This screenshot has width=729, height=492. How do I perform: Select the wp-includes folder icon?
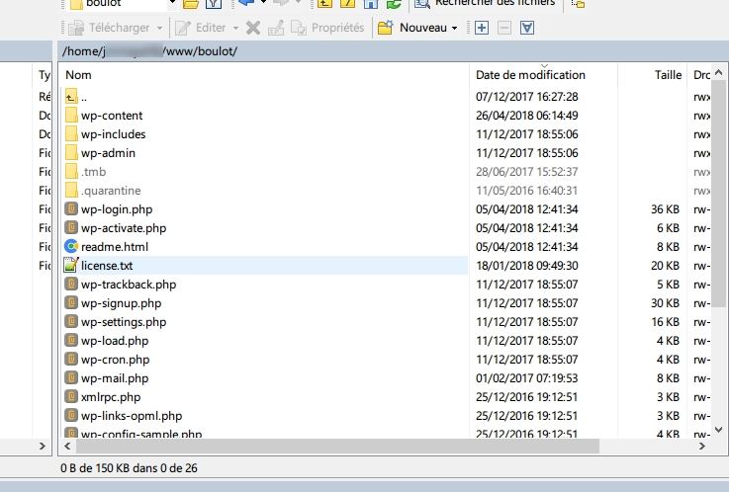click(71, 134)
